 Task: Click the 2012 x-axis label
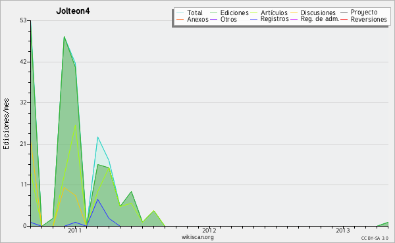[209, 230]
